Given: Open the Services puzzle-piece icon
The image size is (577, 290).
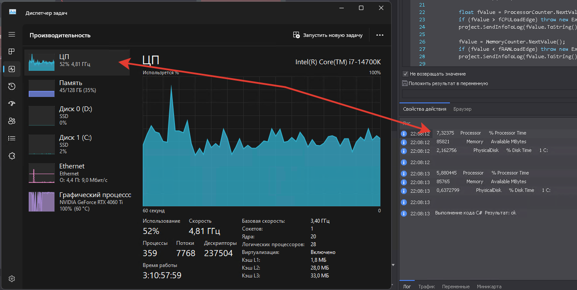Looking at the screenshot, I should [x=12, y=156].
